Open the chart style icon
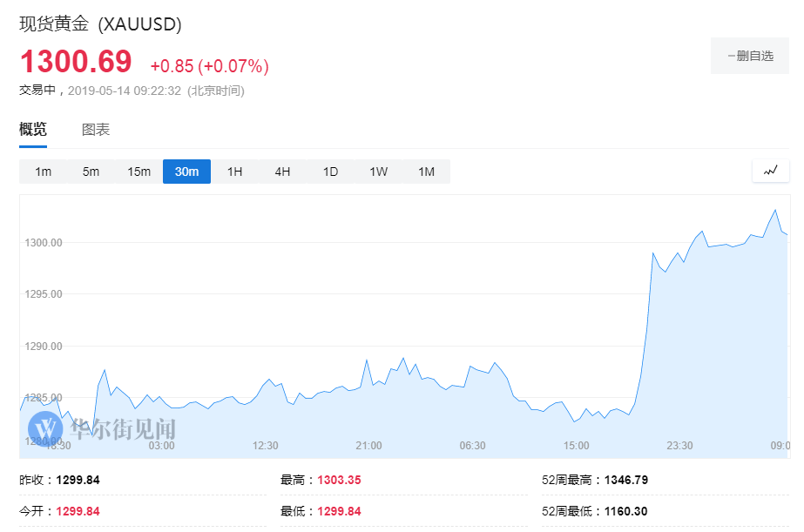Image resolution: width=804 pixels, height=532 pixels. pos(770,171)
